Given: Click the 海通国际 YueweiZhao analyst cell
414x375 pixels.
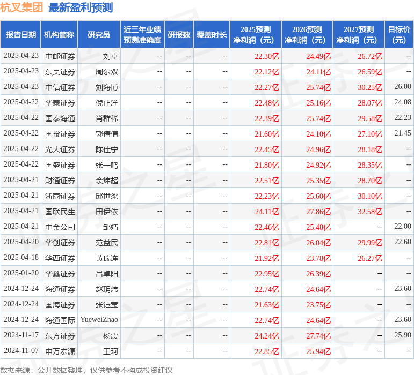Looking at the screenshot, I should [x=99, y=320].
